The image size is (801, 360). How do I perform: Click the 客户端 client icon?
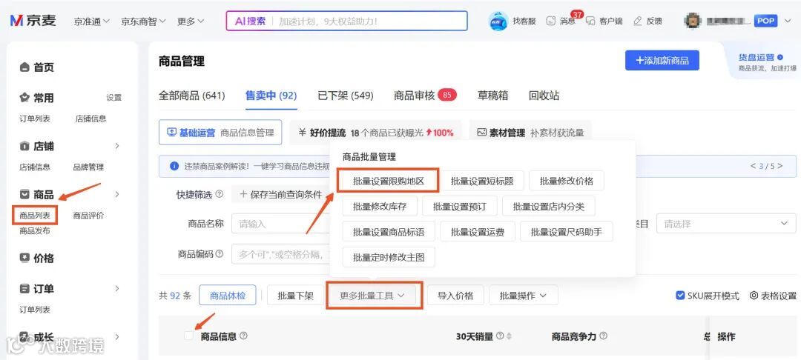tap(590, 21)
